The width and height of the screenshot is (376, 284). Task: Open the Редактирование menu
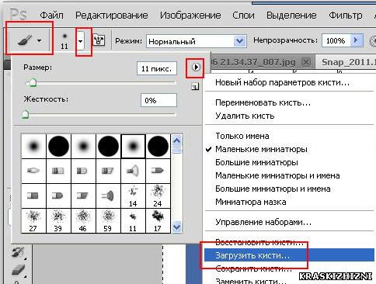point(112,16)
